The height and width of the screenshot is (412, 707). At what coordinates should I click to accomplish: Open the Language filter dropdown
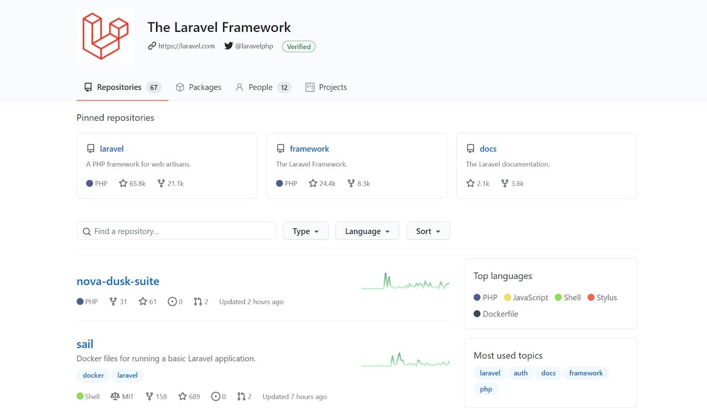(367, 231)
